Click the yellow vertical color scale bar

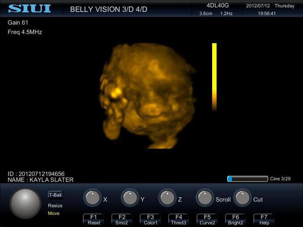(214, 77)
